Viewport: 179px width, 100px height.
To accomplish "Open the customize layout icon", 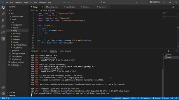I will coord(159,2).
